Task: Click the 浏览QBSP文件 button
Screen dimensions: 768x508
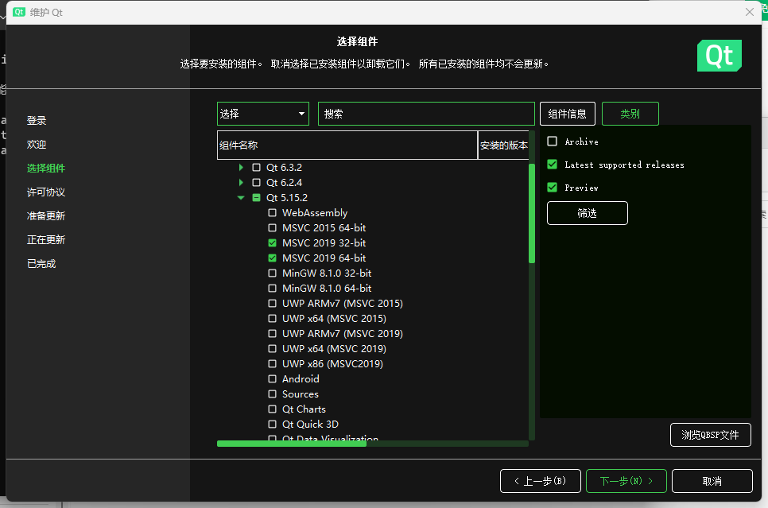Action: (710, 435)
